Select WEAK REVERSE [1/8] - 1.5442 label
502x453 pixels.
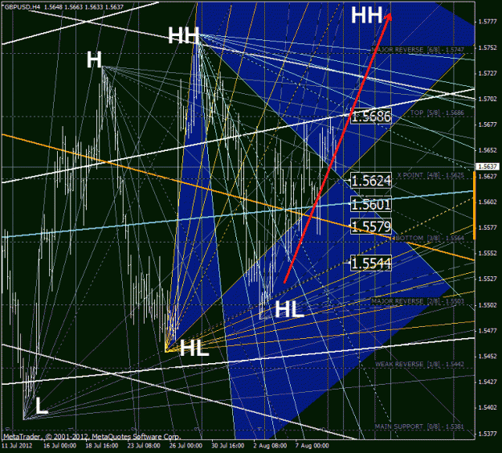(x=419, y=365)
